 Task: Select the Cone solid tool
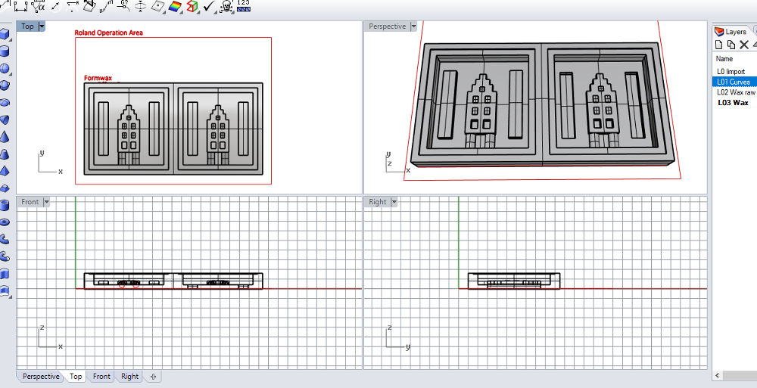click(x=5, y=137)
